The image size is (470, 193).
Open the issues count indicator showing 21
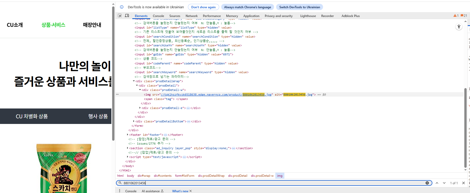(464, 16)
